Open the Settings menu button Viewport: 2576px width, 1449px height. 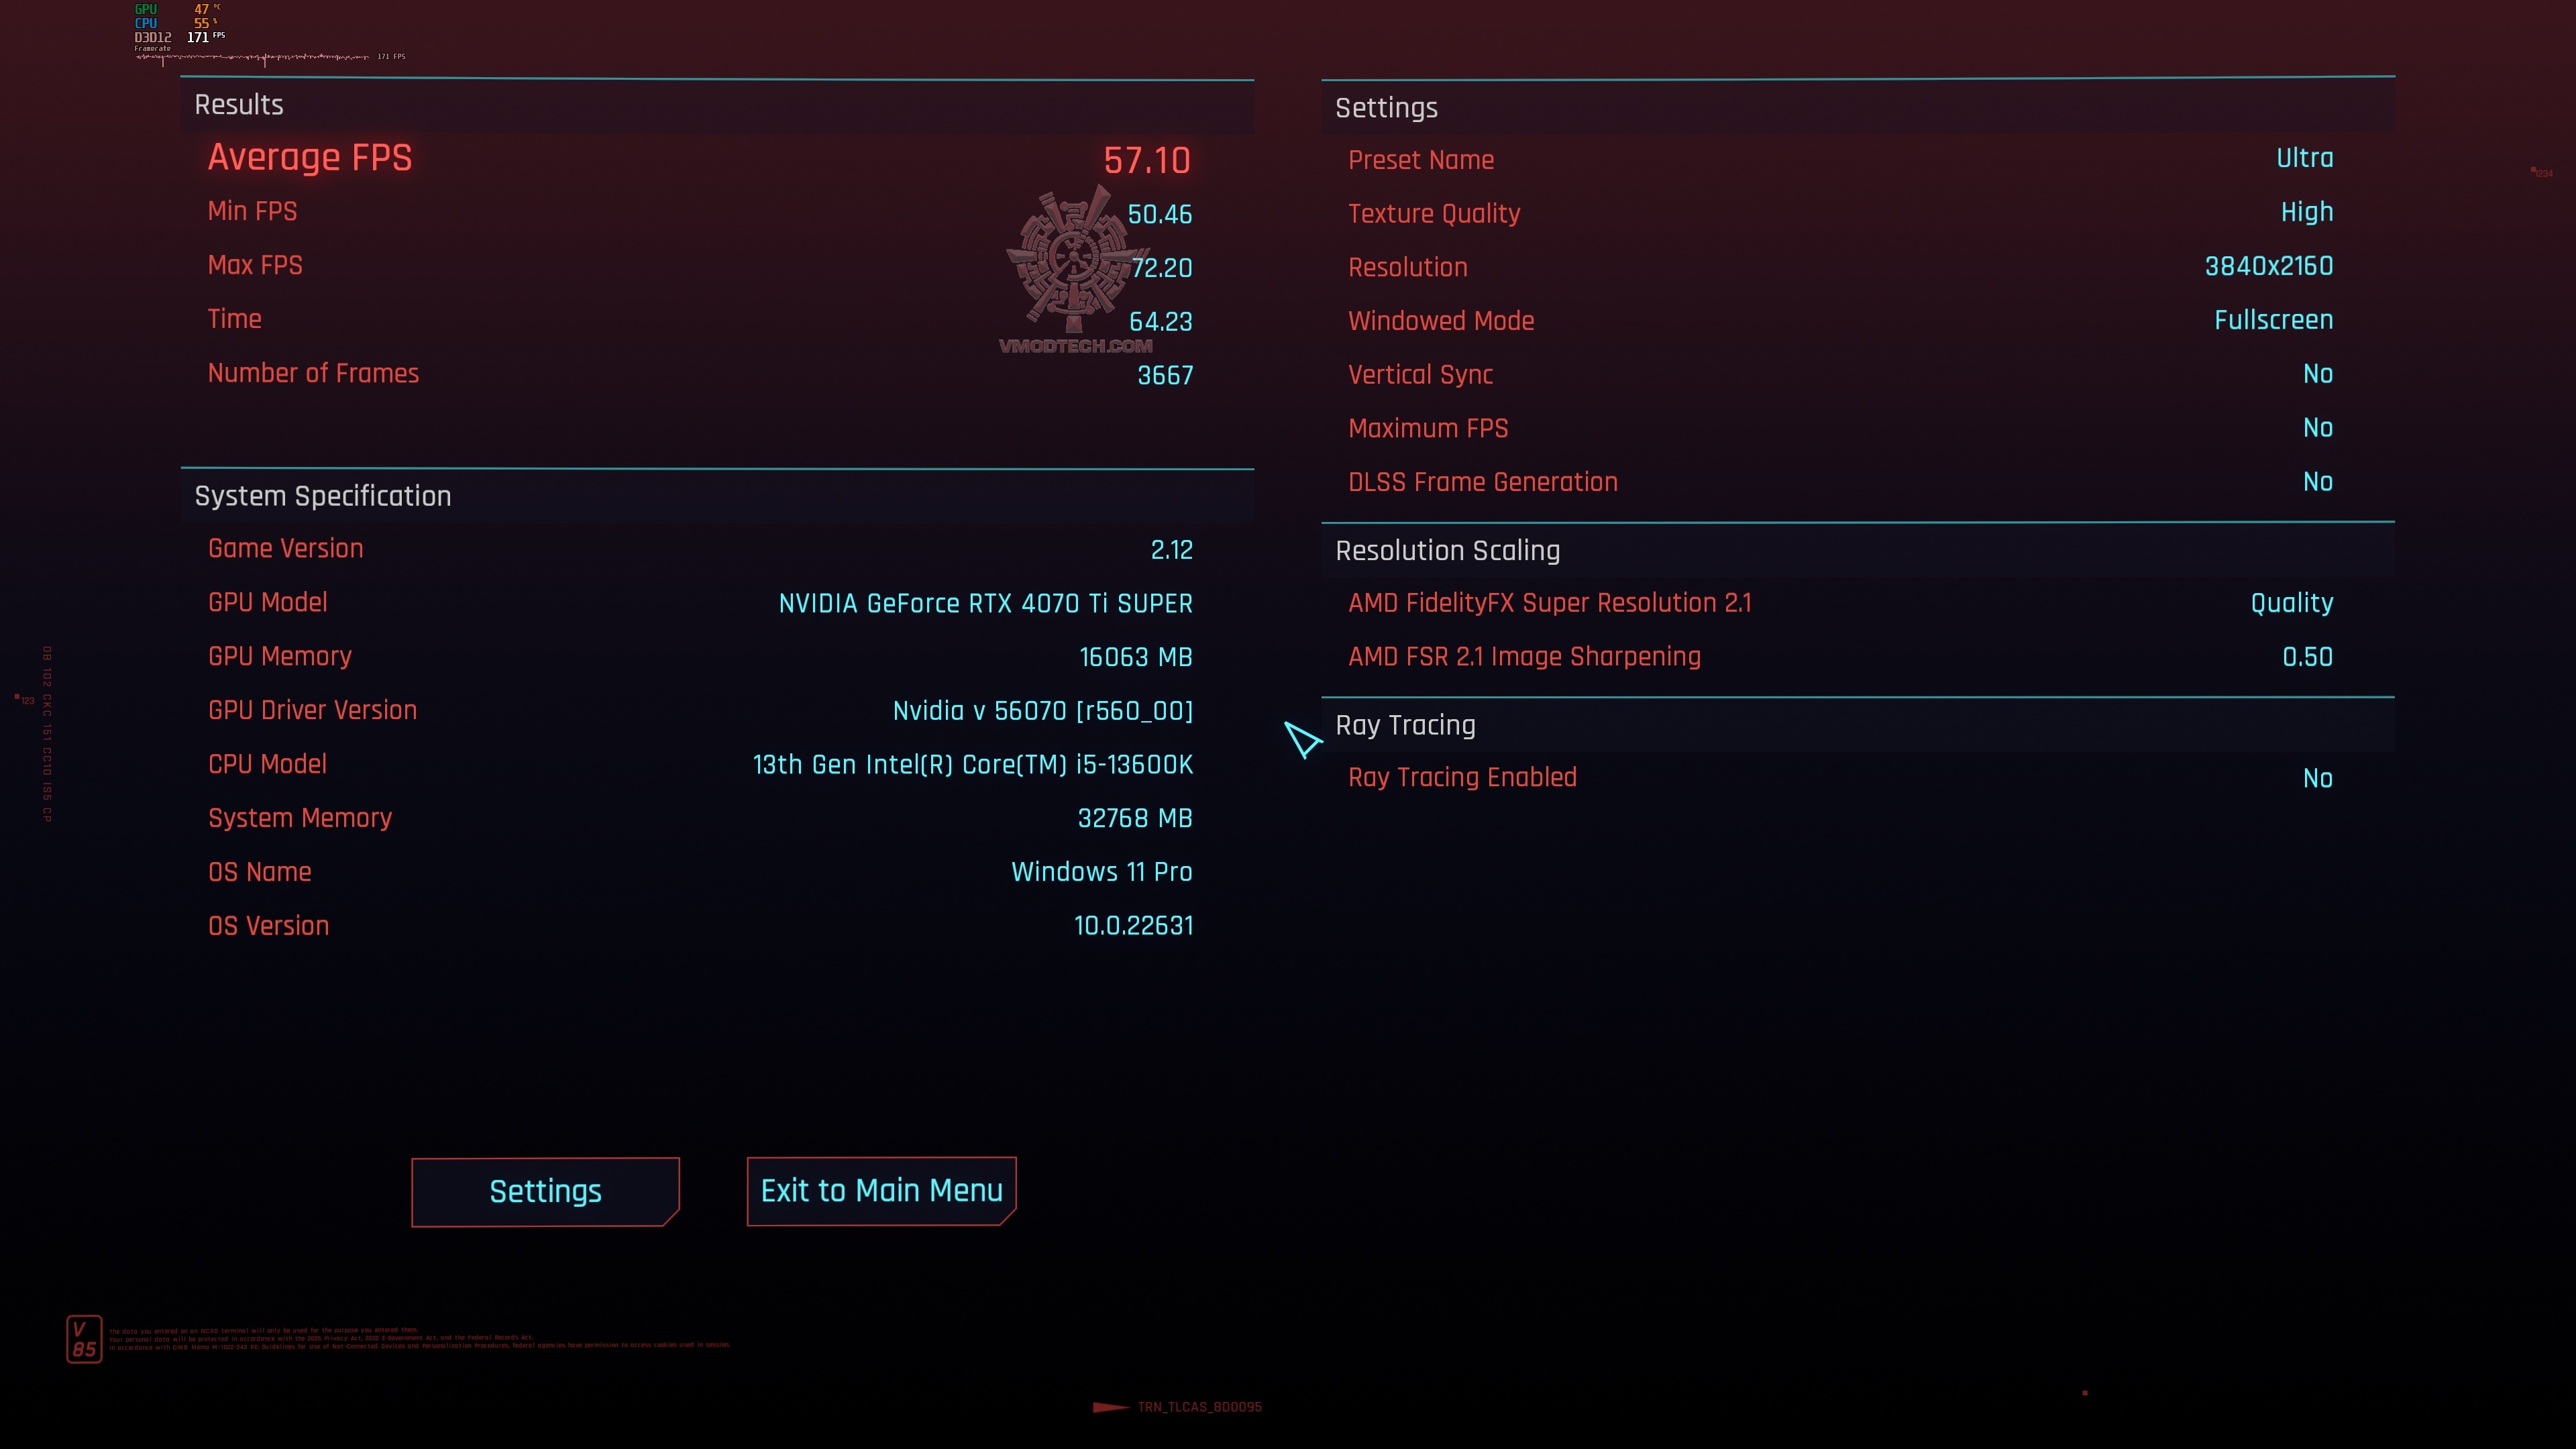[x=545, y=1189]
